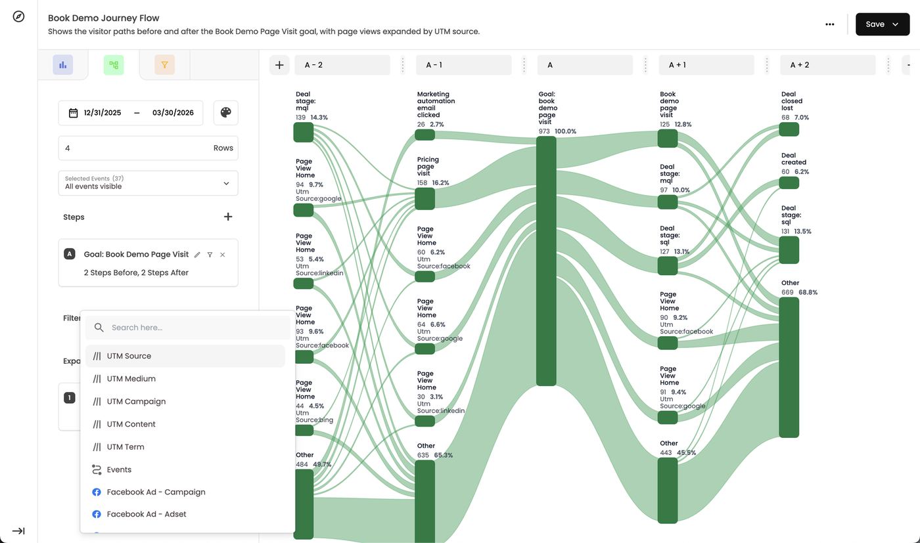
Task: Click the A + 1 column header
Action: point(706,65)
